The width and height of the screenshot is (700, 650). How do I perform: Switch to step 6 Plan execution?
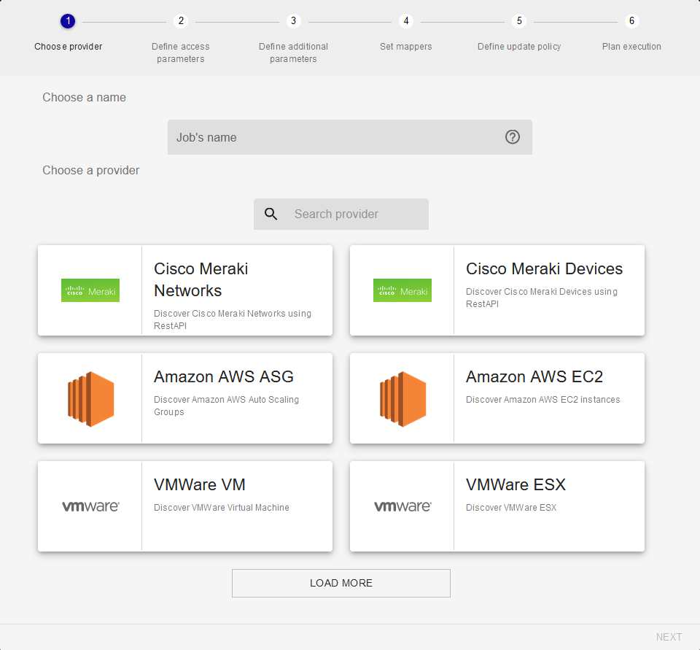[x=631, y=21]
